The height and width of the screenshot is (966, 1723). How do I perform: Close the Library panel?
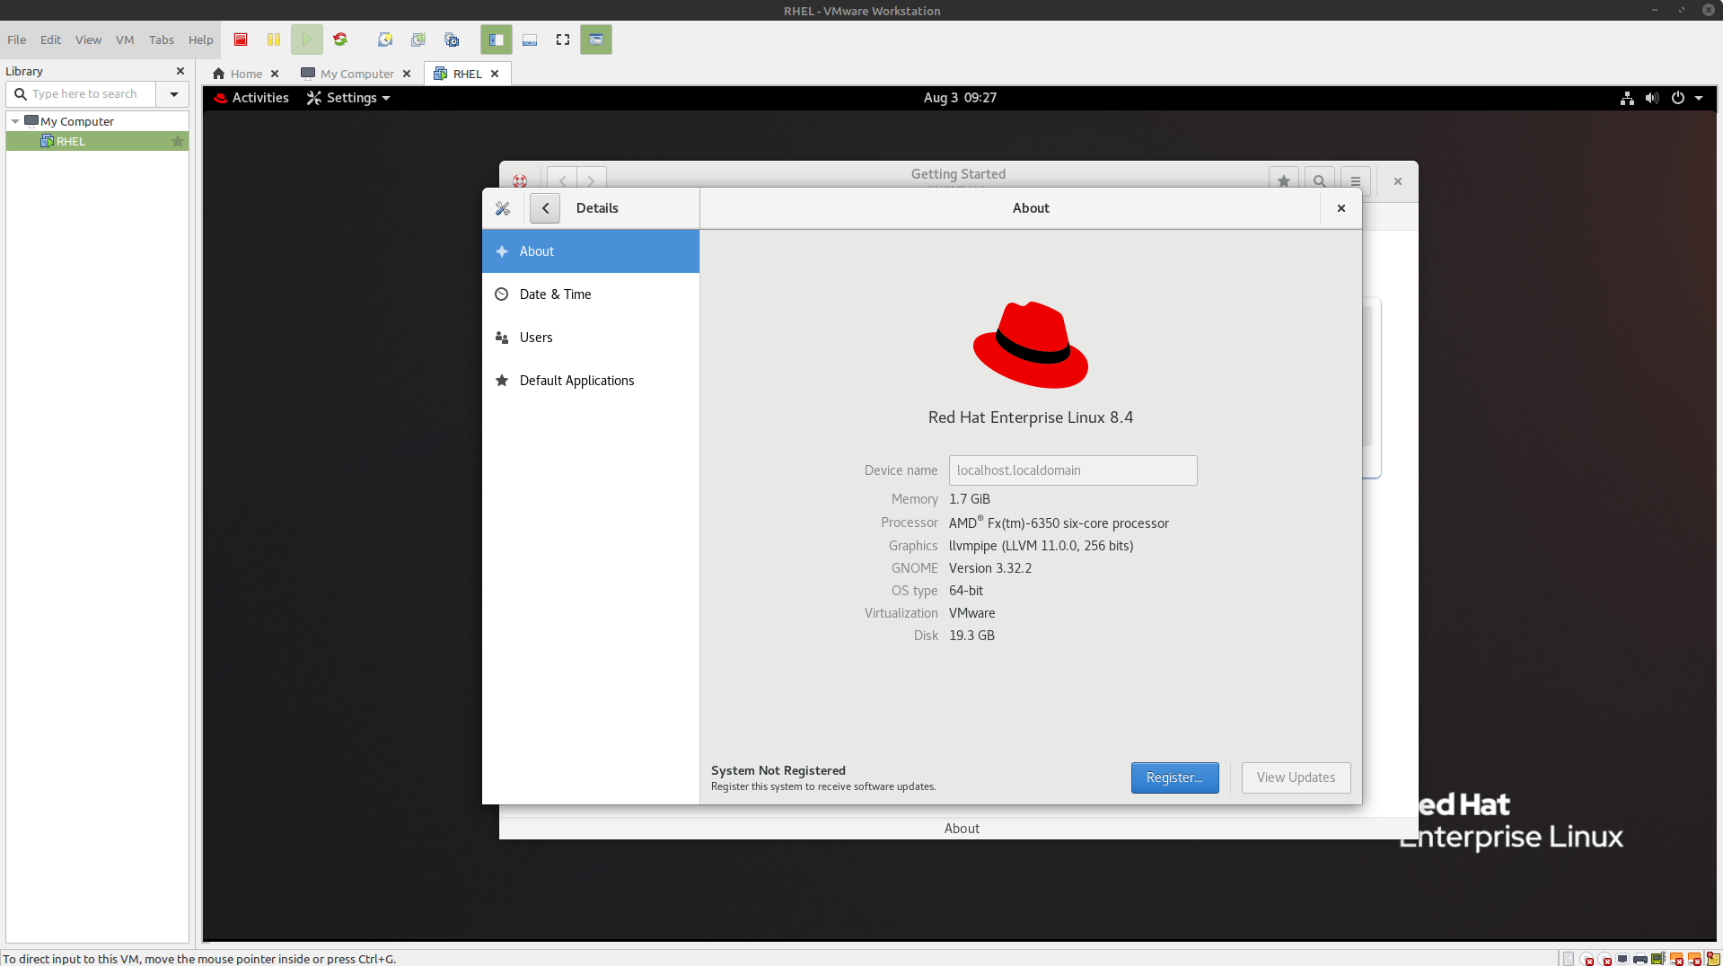[x=180, y=71]
